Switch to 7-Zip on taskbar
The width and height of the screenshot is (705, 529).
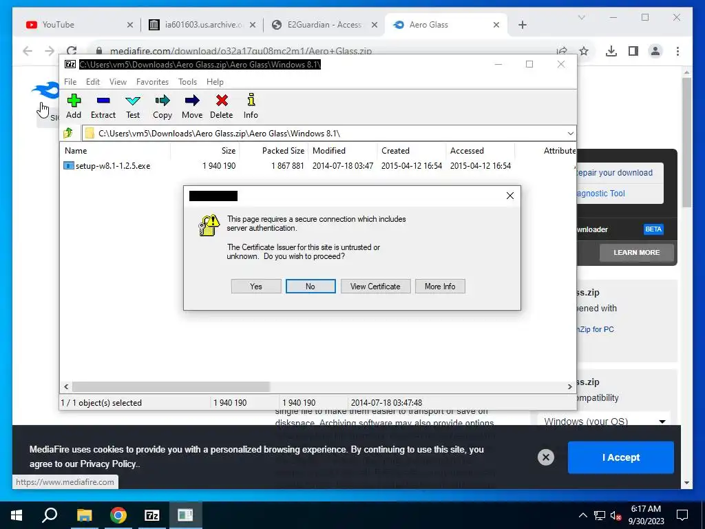coord(152,515)
